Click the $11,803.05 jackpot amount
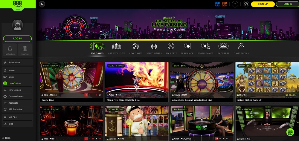 point(291,95)
